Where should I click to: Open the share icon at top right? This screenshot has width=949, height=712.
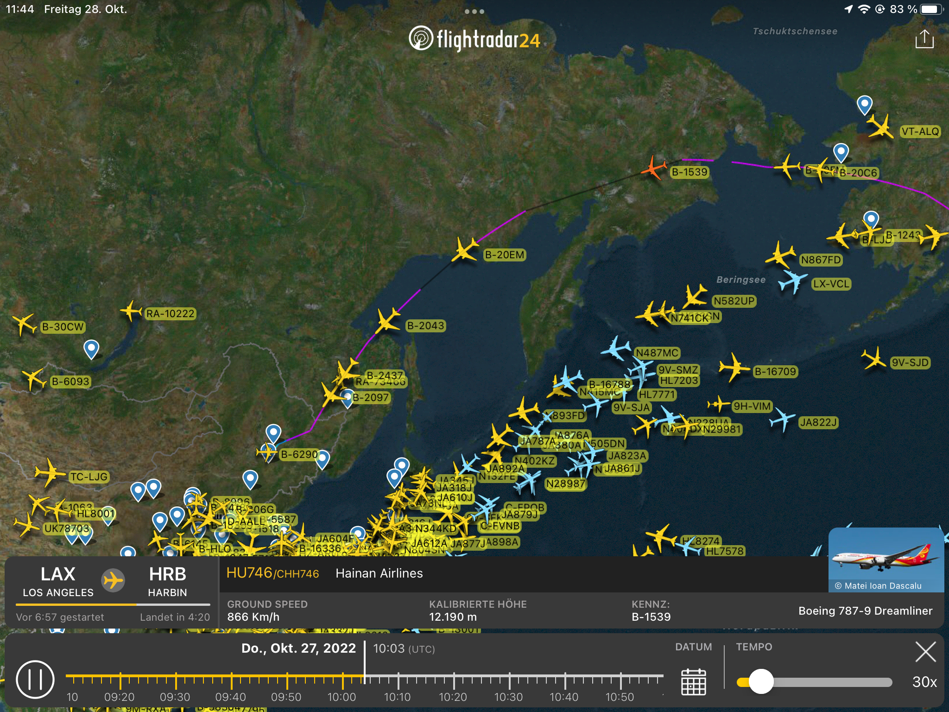[924, 39]
